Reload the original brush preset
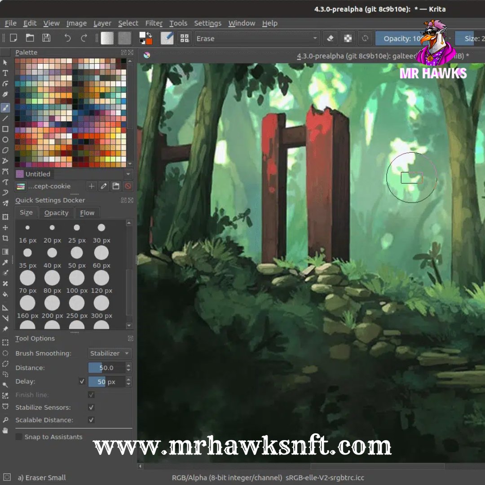 coord(365,38)
